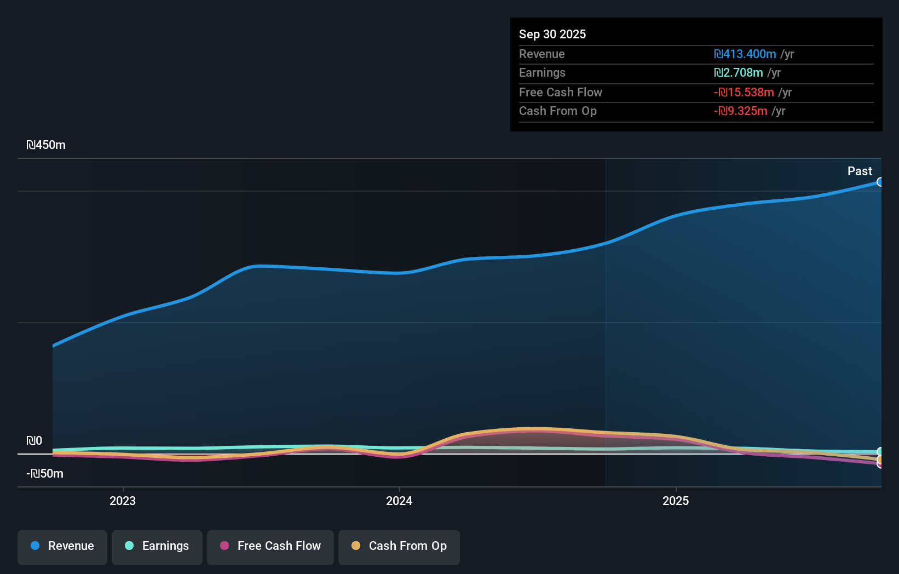Click the pink Free Cash Flow legend dot
Viewport: 899px width, 574px height.
click(x=224, y=546)
